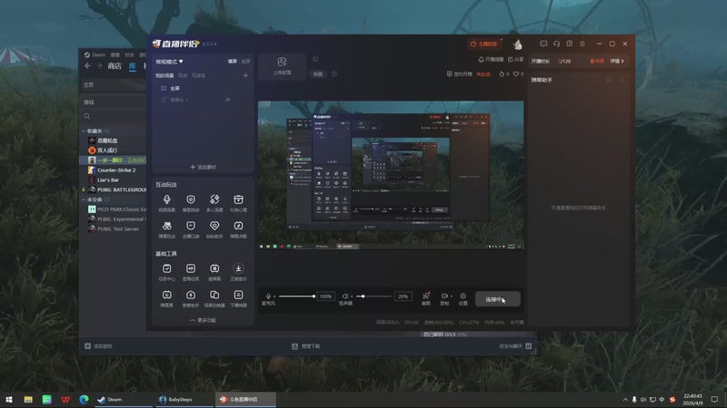Open the 礼物心愿 gift box tool
This screenshot has width=727, height=408.
click(238, 202)
